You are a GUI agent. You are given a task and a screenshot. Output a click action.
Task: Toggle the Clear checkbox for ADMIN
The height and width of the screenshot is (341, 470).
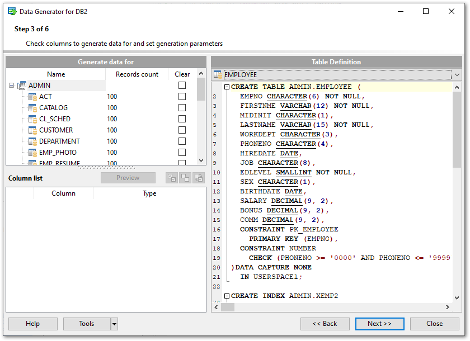click(x=182, y=86)
